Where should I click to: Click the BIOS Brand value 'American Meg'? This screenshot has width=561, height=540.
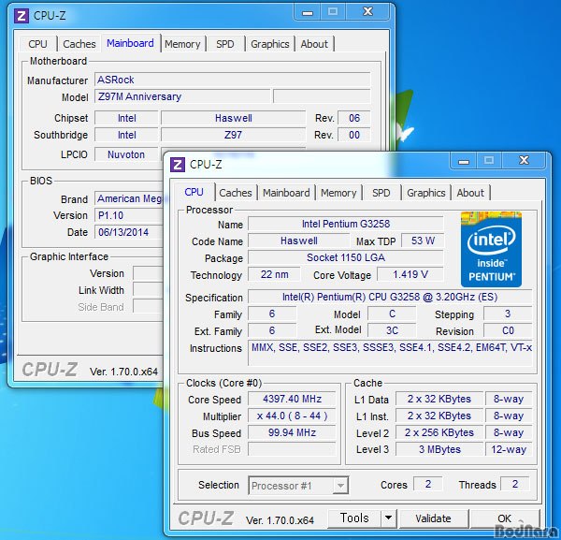click(x=129, y=198)
